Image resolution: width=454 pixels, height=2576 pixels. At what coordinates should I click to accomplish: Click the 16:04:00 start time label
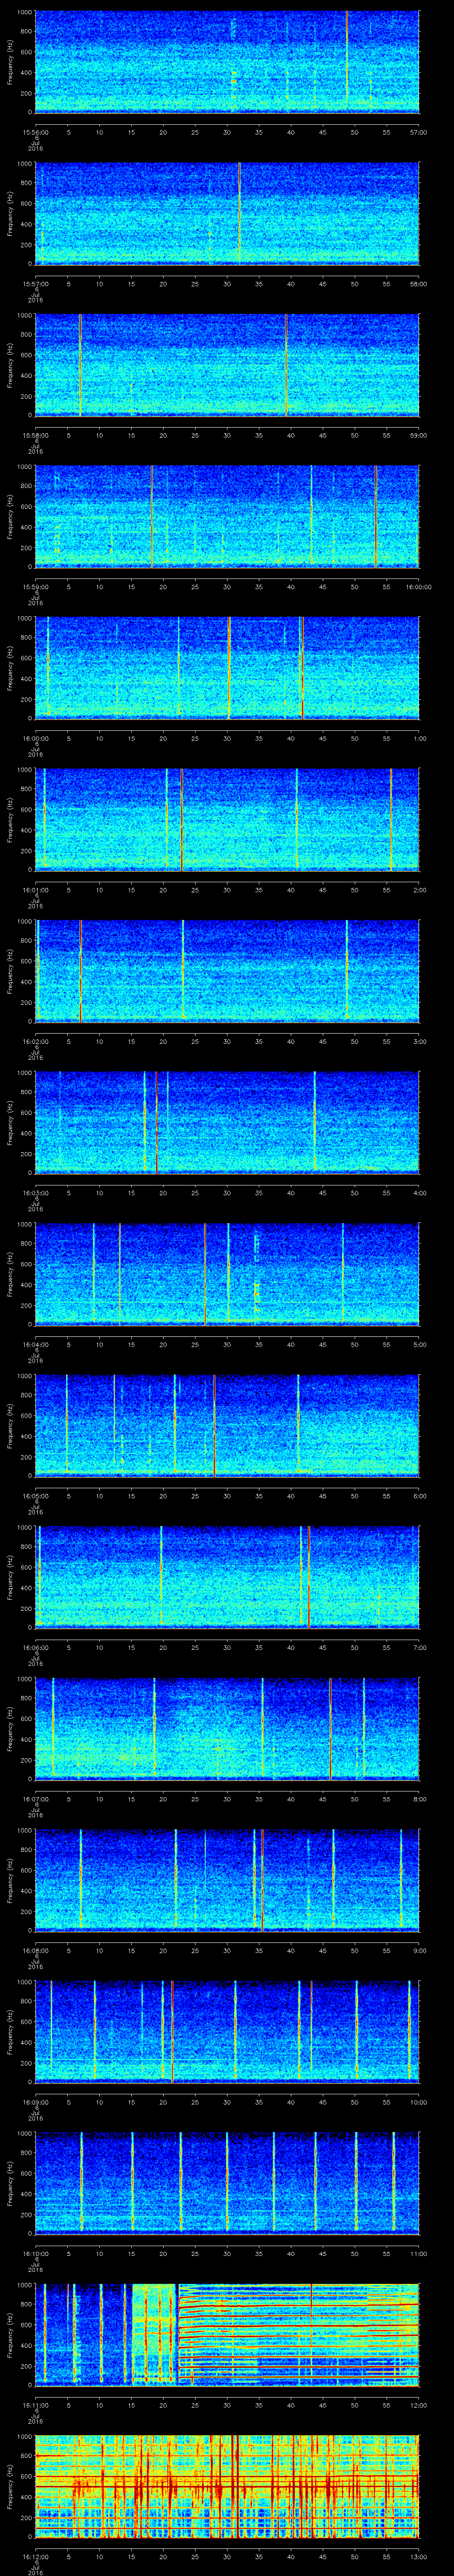(35, 1344)
